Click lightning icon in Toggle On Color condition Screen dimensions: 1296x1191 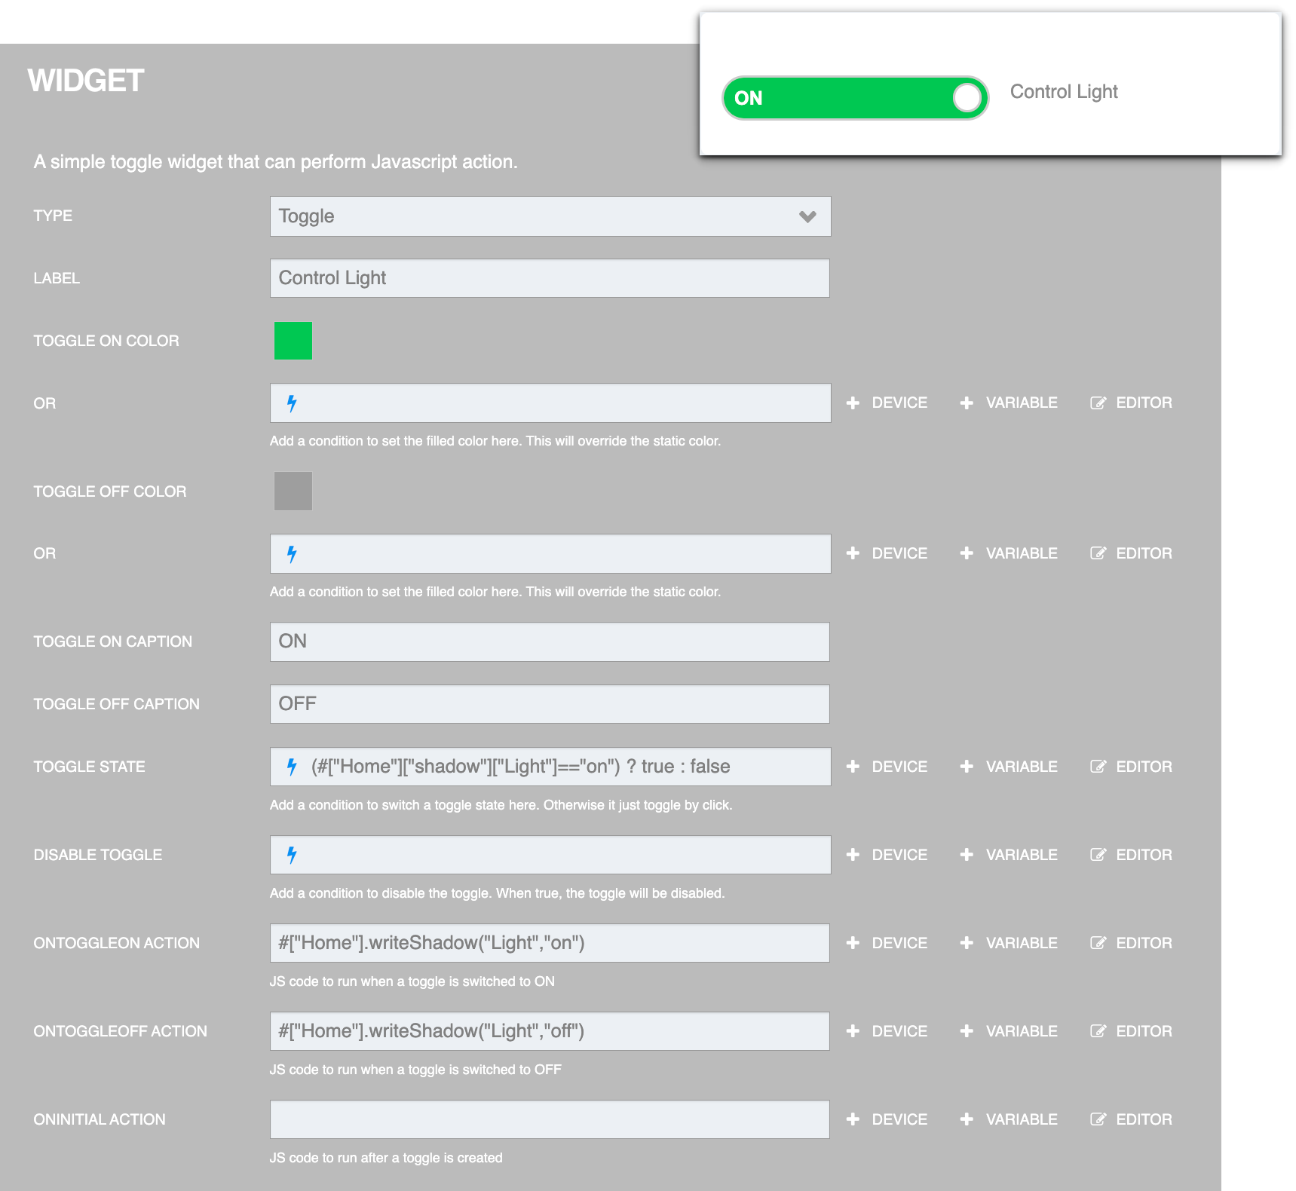[292, 403]
